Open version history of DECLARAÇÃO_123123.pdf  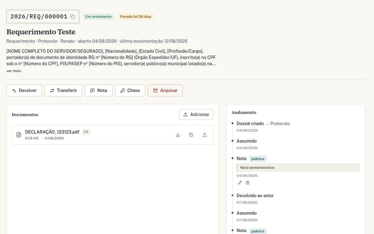coord(191,135)
